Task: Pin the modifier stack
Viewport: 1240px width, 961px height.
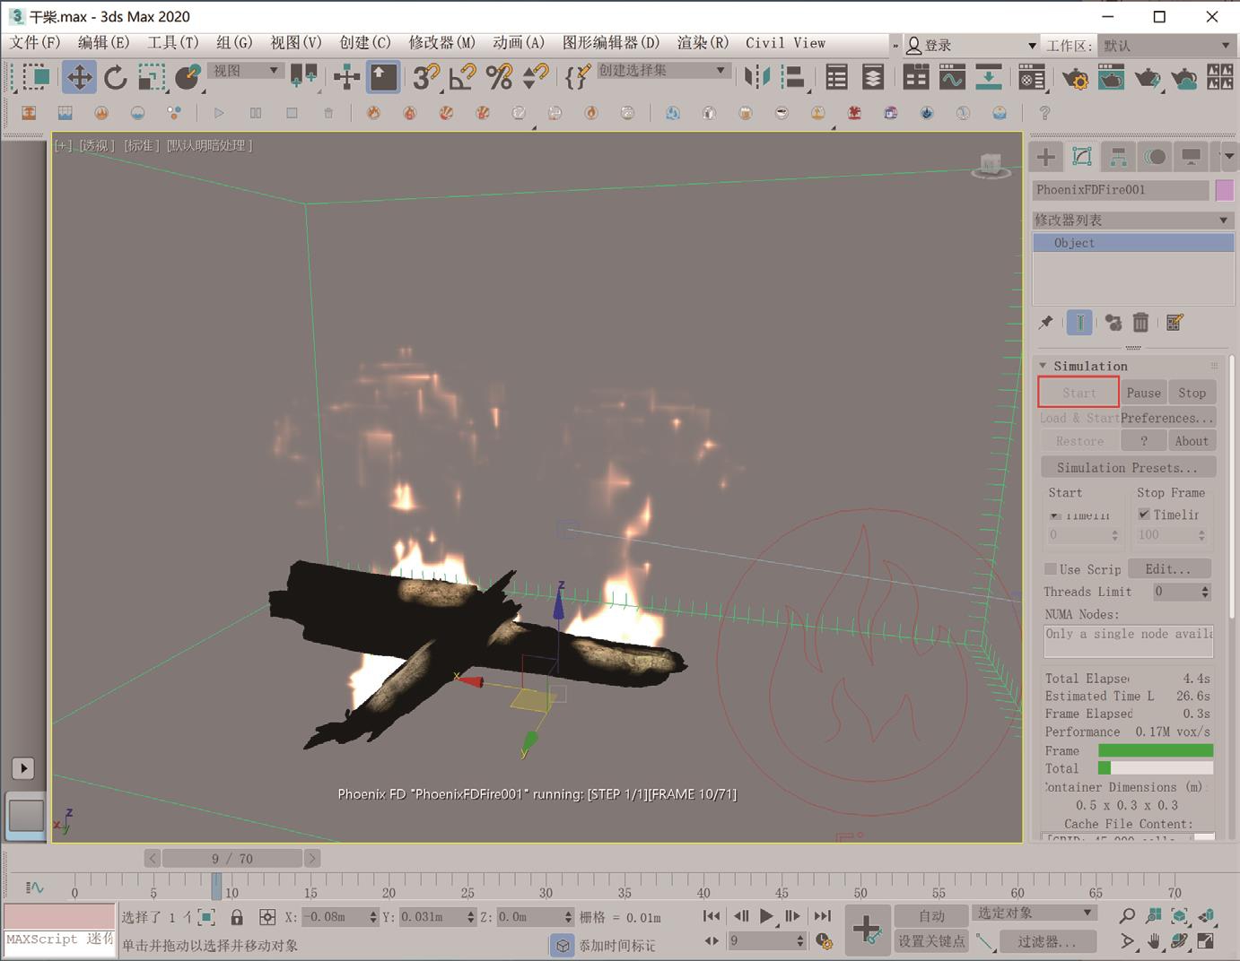Action: [1046, 323]
